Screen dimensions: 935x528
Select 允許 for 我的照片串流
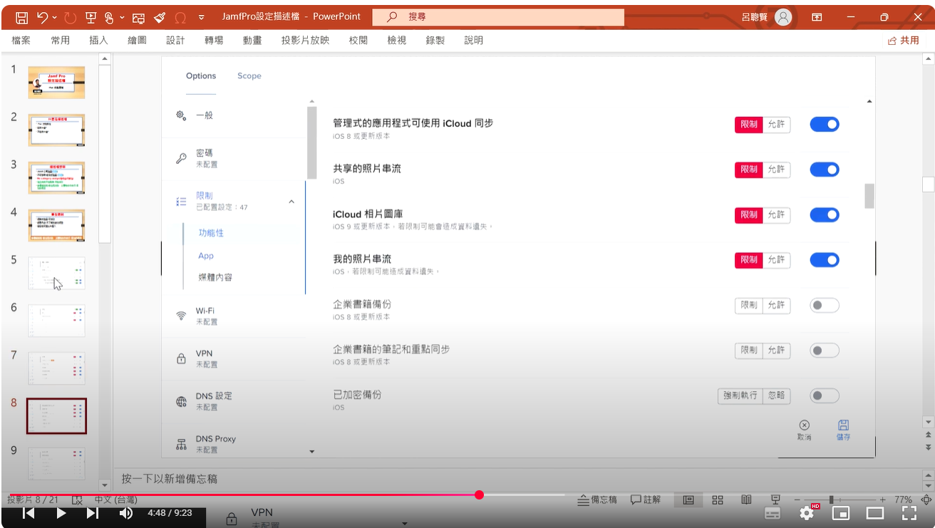pyautogui.click(x=776, y=260)
